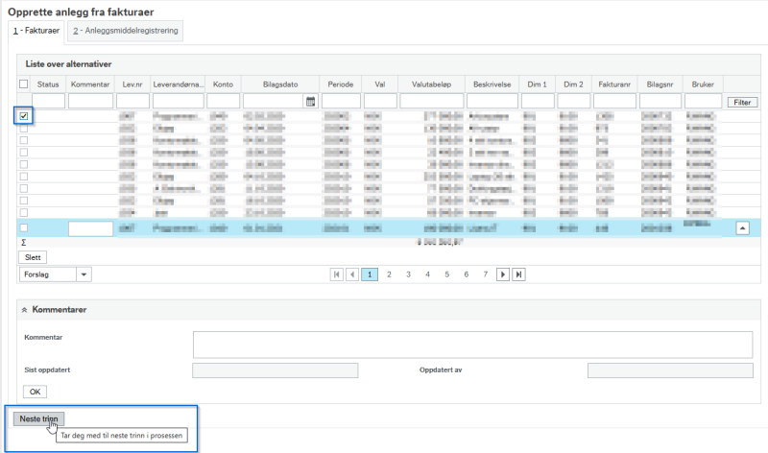
Task: Click OK in Kommentarer section
Action: (35, 392)
